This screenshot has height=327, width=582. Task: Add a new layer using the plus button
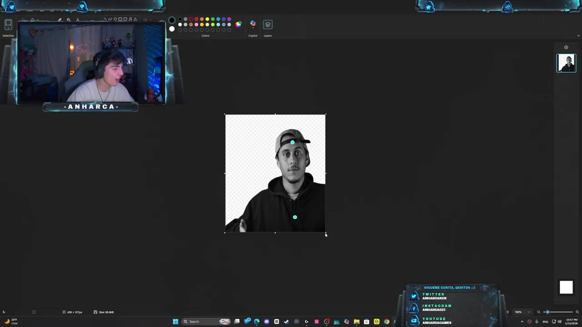point(566,47)
